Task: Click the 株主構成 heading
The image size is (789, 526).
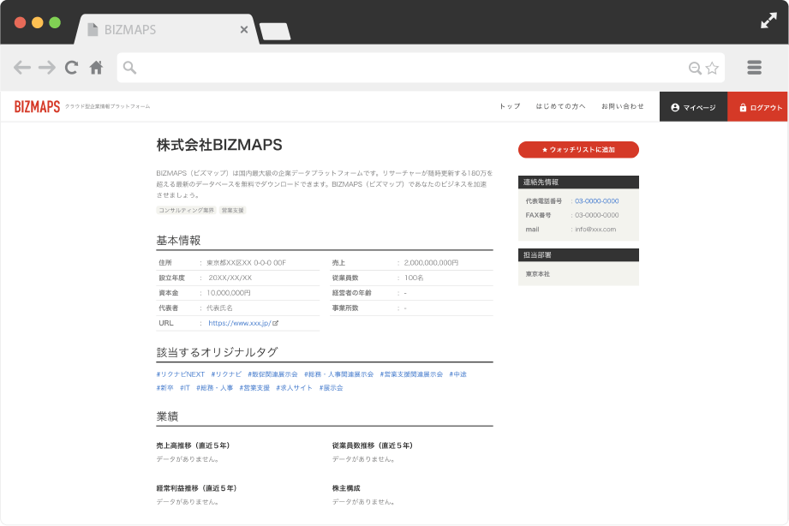Action: (x=346, y=488)
